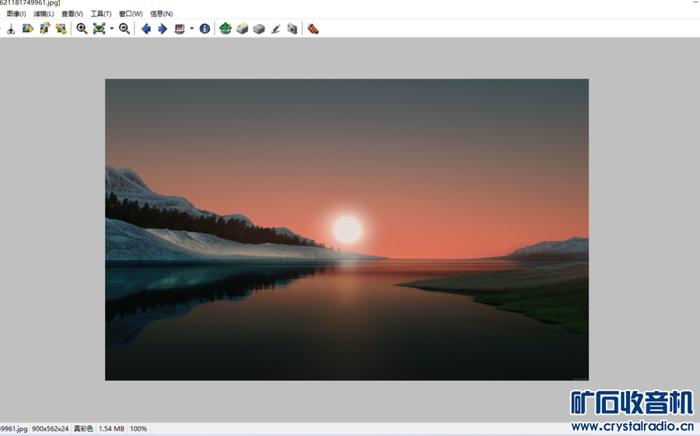The image size is (700, 436).
Task: Click the zoom out magnifier icon
Action: [x=124, y=29]
